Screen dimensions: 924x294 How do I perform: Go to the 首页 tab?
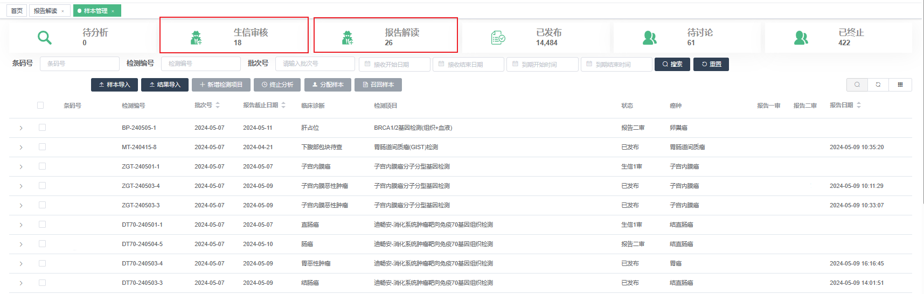17,11
